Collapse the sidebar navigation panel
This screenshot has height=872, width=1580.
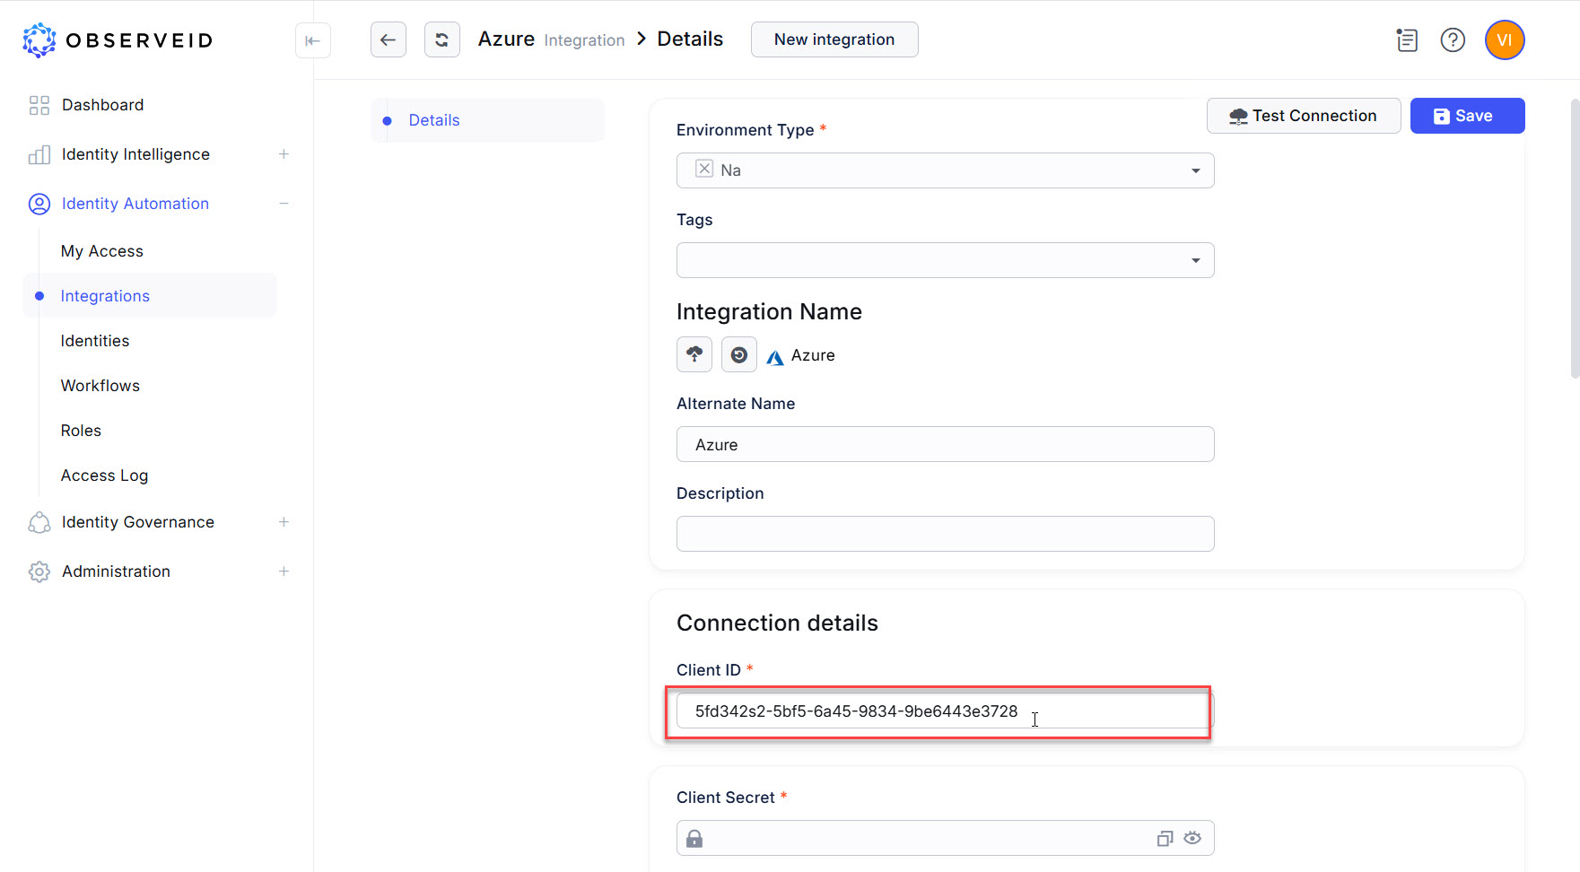coord(312,40)
